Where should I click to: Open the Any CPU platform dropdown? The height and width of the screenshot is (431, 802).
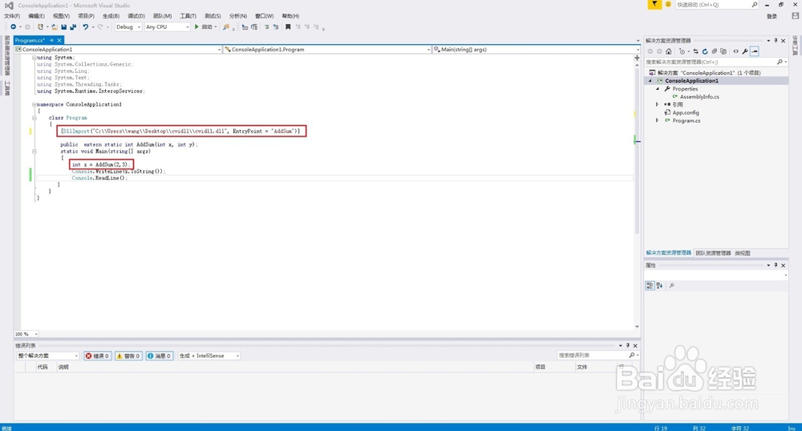click(x=168, y=26)
